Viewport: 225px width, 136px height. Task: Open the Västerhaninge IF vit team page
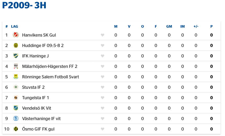coord(41,119)
